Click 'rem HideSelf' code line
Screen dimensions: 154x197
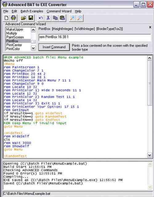coord(16,136)
